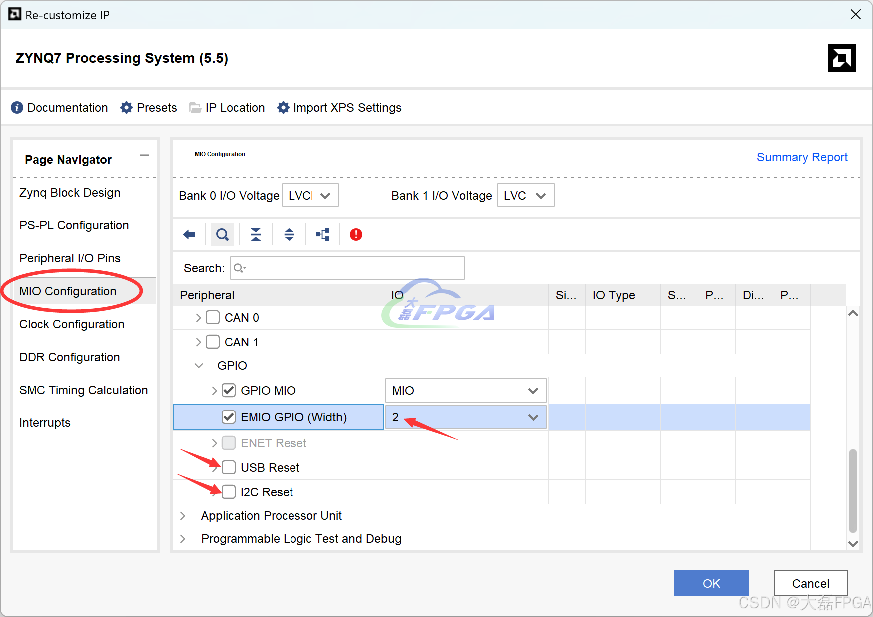Open the EMIO GPIO width dropdown

coord(466,417)
